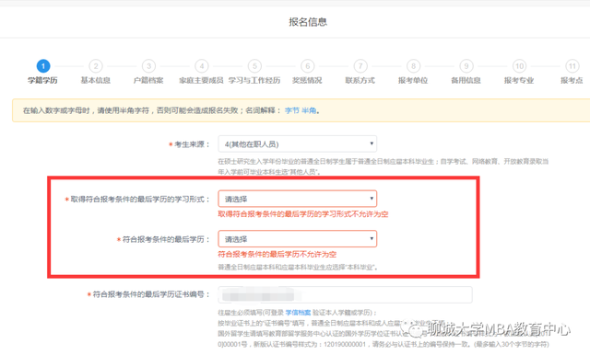Viewport: 590px width, 355px height.
Task: Jump to step 3 circle 户籍档案
Action: click(148, 66)
